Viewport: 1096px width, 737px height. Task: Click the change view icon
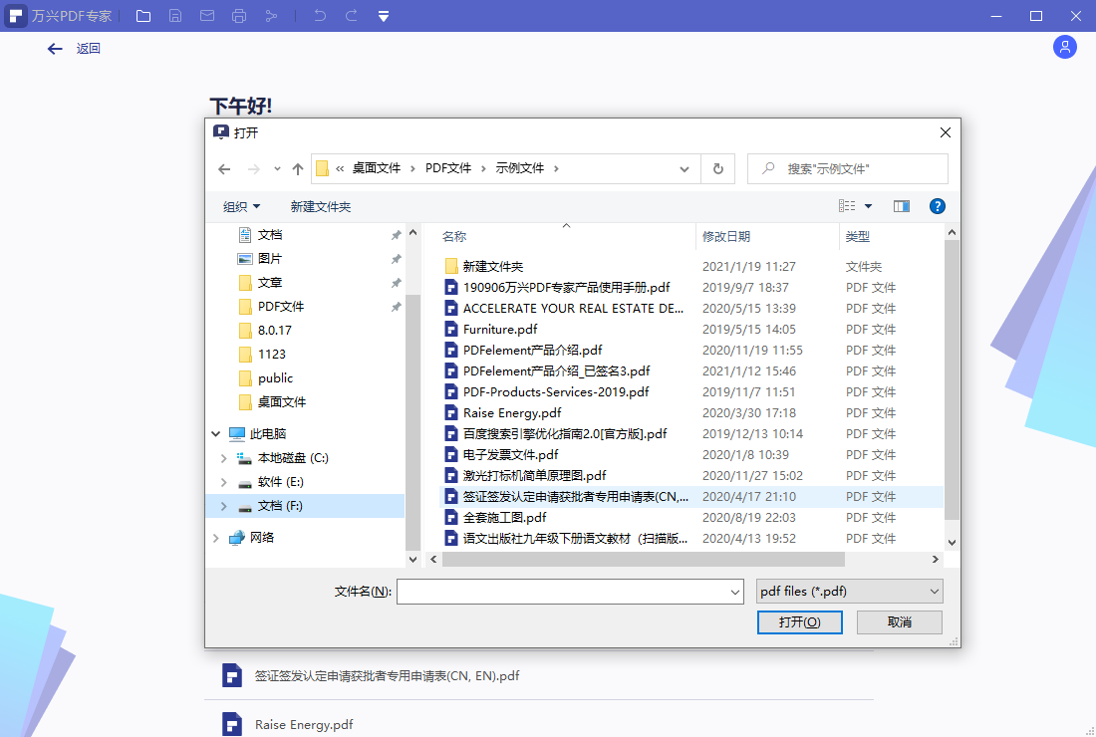tap(847, 206)
